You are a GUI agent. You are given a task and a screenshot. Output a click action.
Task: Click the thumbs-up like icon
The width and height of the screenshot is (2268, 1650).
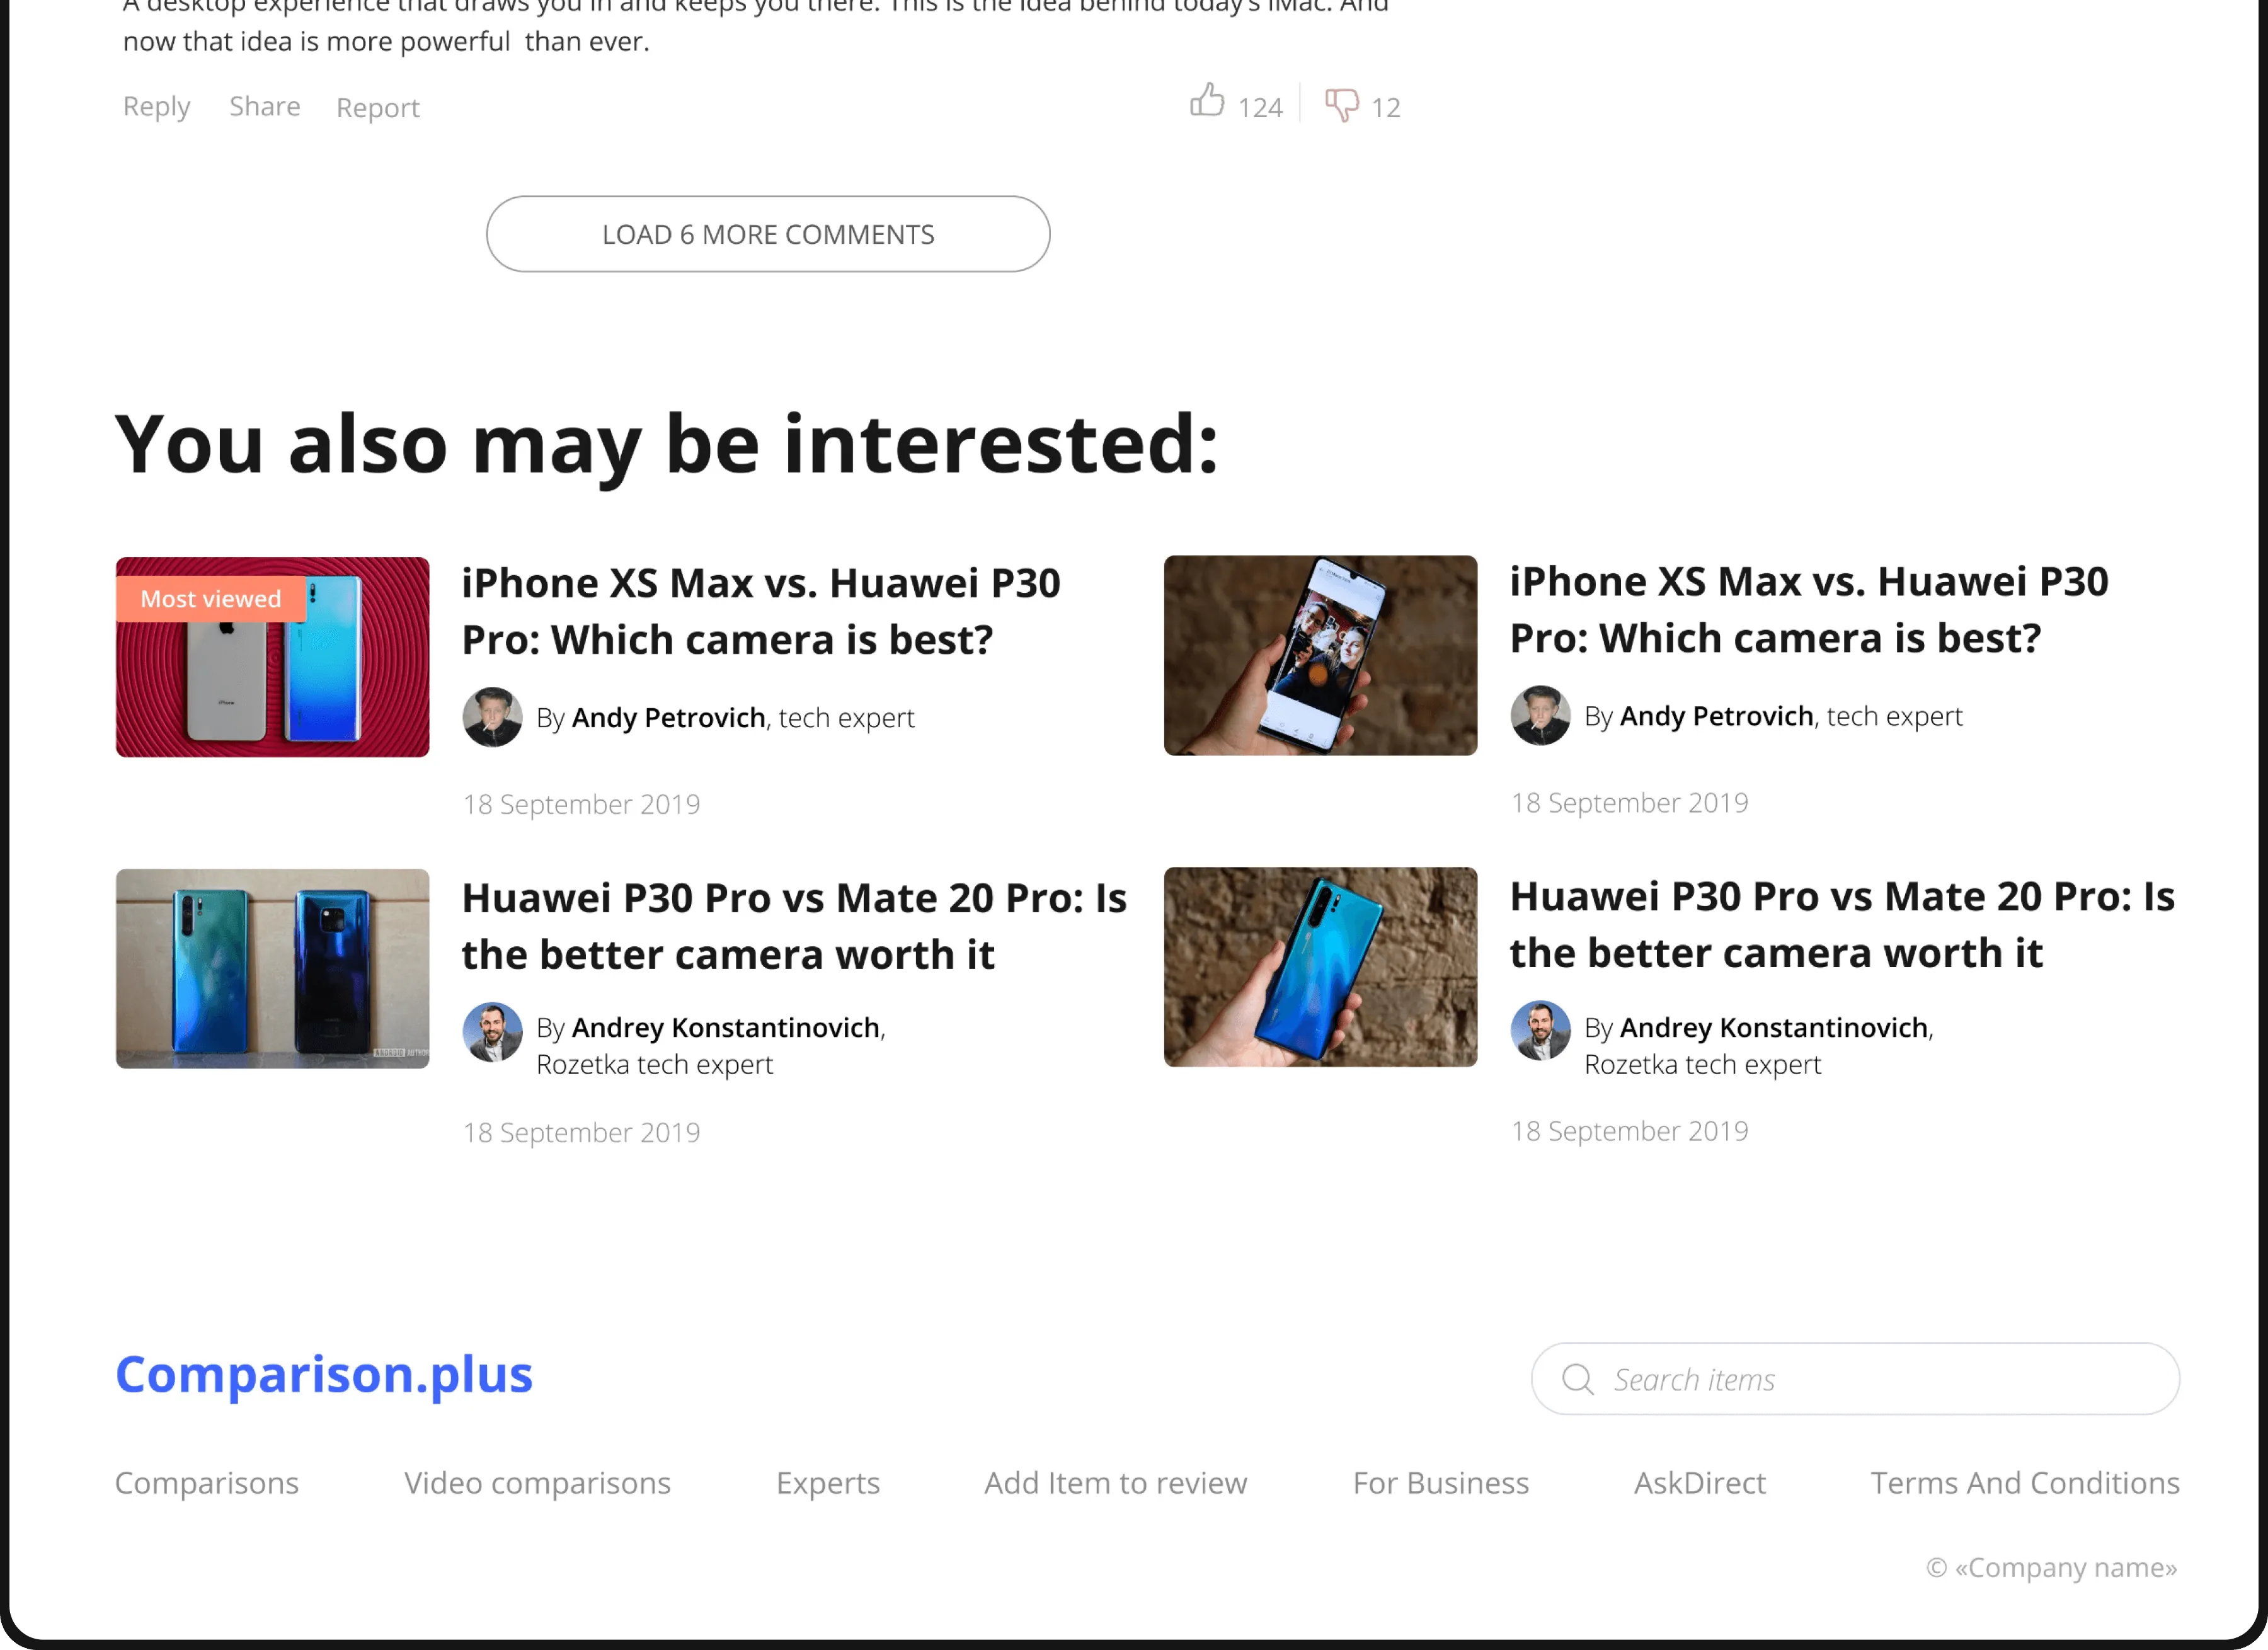point(1207,101)
